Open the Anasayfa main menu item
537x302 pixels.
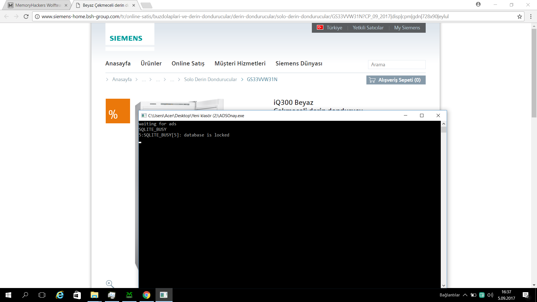tap(118, 63)
